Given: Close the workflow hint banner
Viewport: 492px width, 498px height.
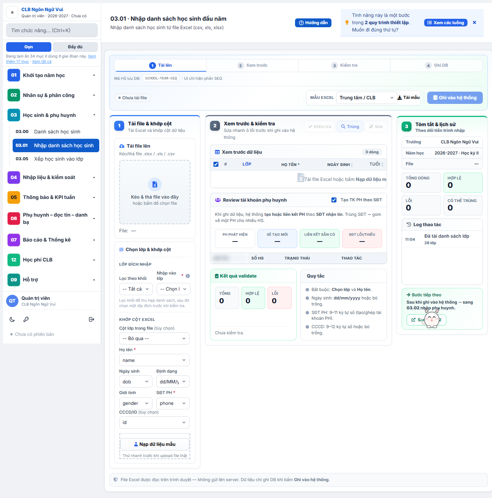Looking at the screenshot, I should tap(474, 23).
